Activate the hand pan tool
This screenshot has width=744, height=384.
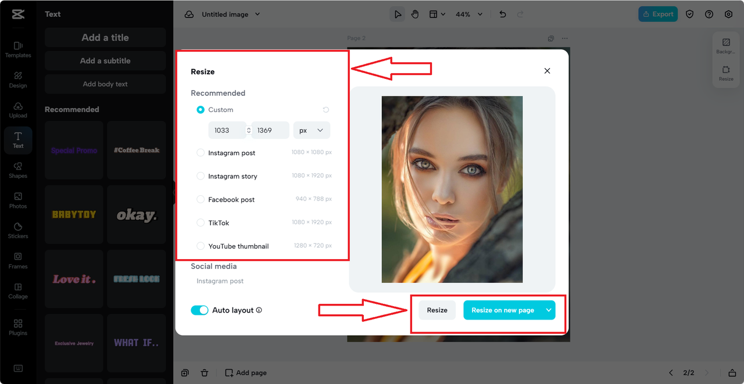tap(415, 15)
